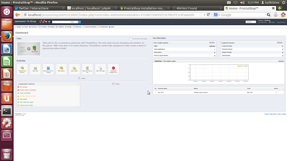287x161 pixels.
Task: Click the order details icon in Action column
Action: [x=276, y=93]
